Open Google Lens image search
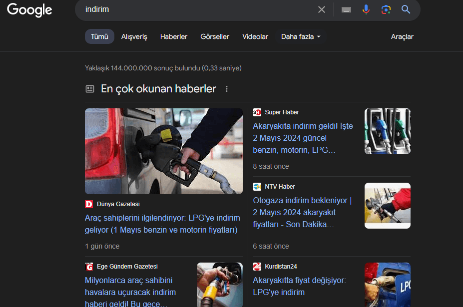The image size is (463, 307). [386, 9]
